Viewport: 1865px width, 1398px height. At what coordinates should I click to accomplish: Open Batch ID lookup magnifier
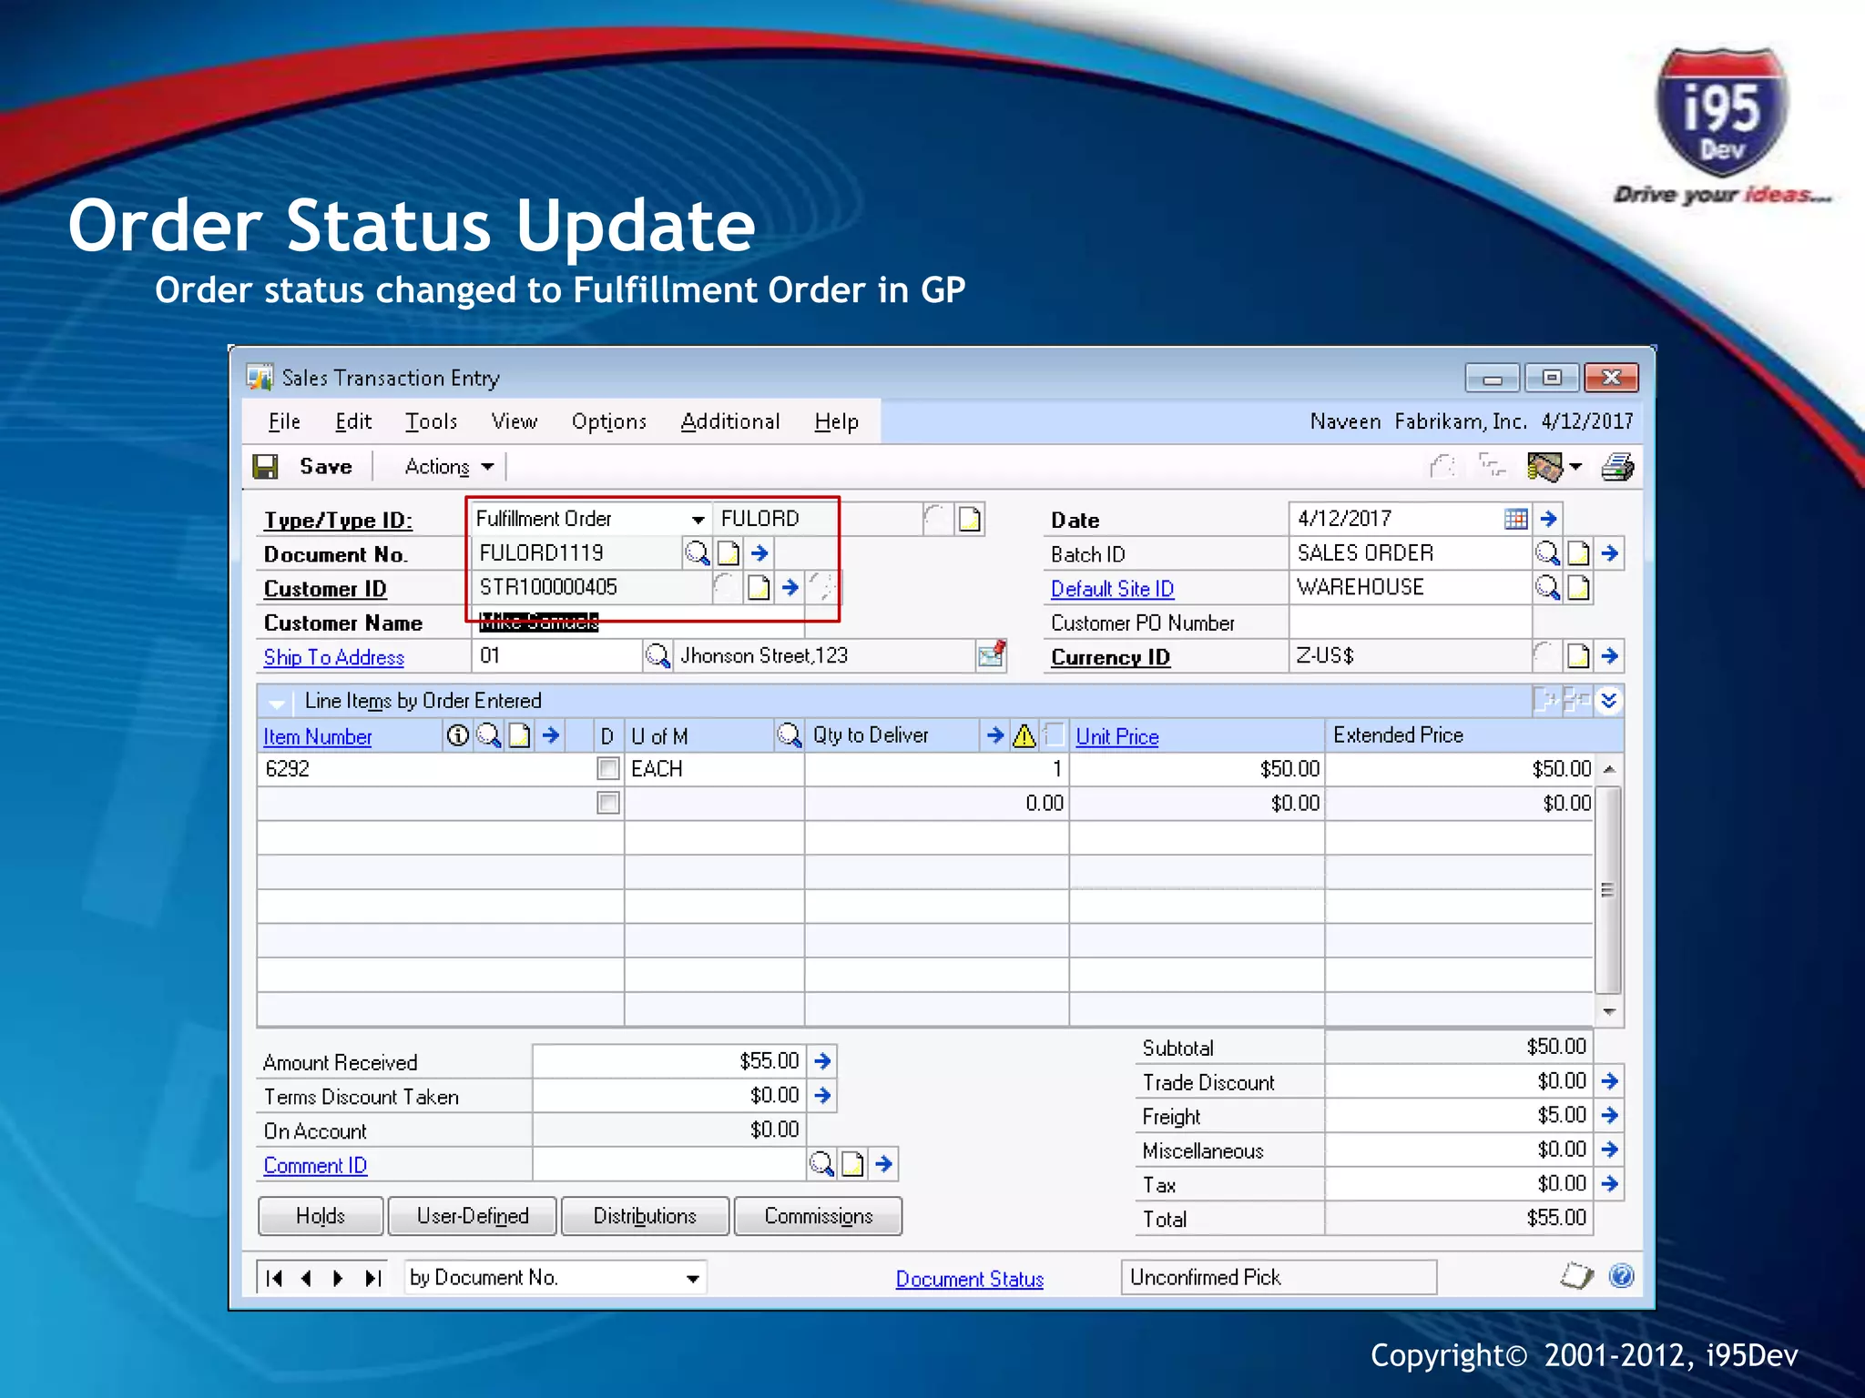tap(1547, 552)
